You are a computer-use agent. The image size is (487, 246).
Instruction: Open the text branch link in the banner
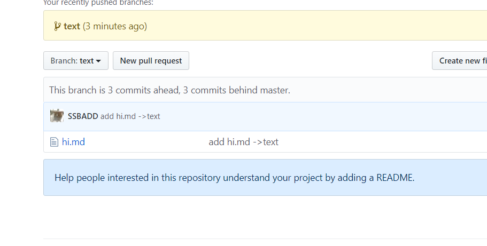pyautogui.click(x=72, y=26)
